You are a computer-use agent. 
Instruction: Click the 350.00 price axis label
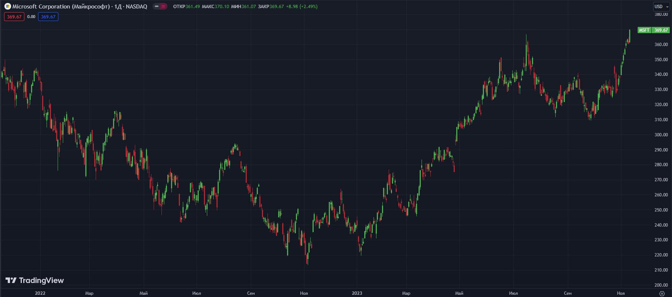[x=661, y=59]
